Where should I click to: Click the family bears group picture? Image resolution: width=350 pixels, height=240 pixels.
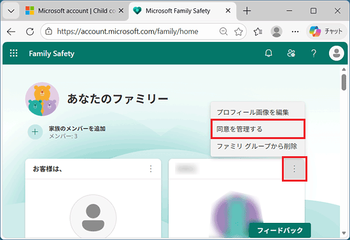click(x=42, y=99)
